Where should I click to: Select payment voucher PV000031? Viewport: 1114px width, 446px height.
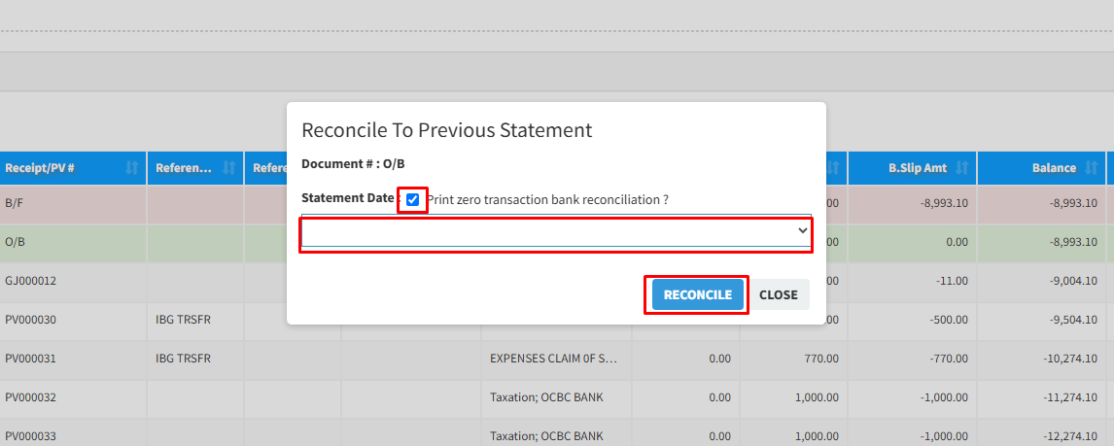31,359
